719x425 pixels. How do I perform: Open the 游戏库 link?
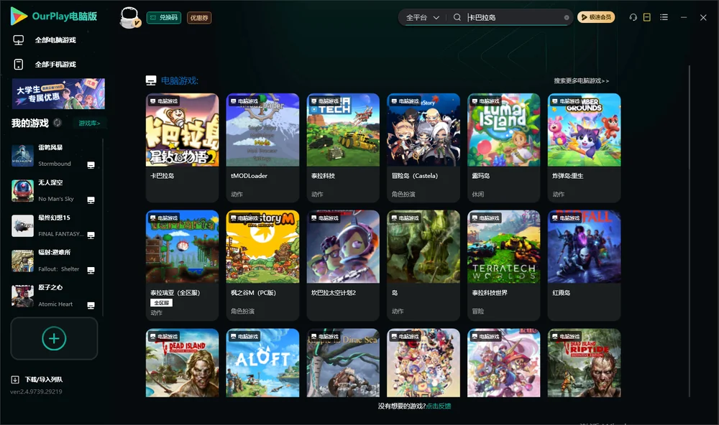tap(89, 123)
